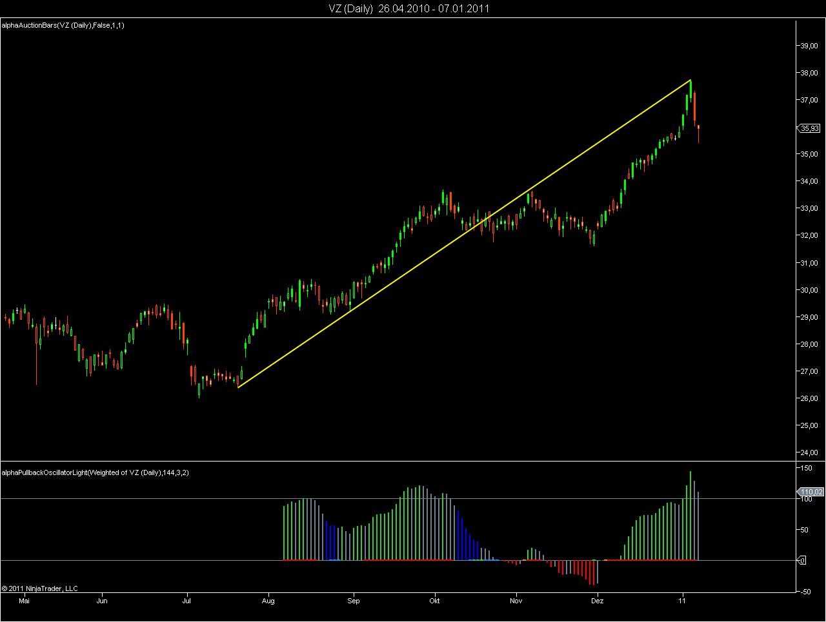Click the 35,00 price axis label
Screen dimensions: 826x622
(809, 154)
